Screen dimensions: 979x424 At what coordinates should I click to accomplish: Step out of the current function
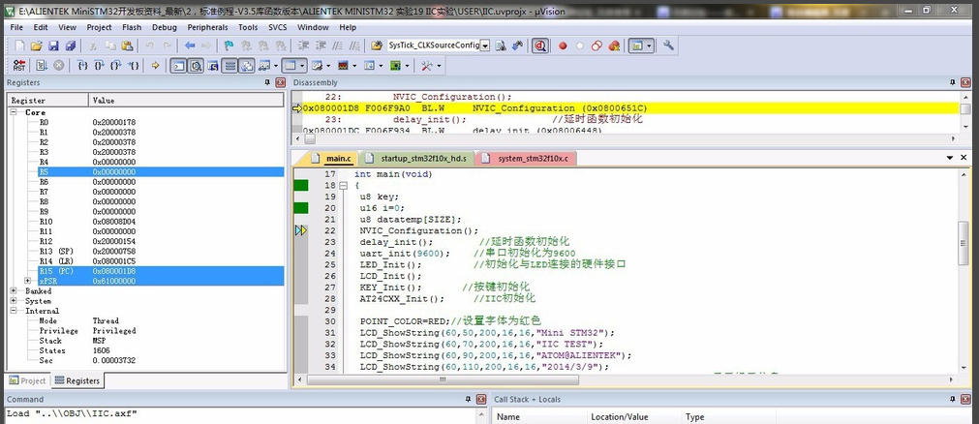coord(115,66)
